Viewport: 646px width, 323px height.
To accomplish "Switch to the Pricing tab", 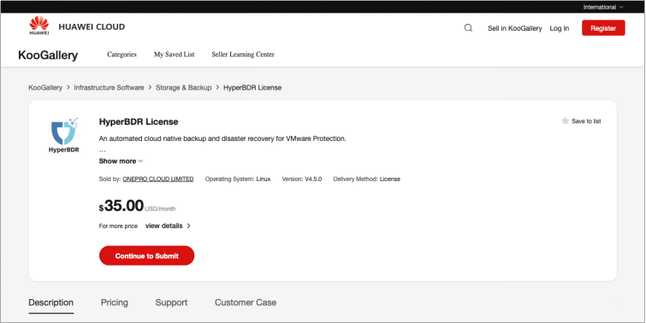I will point(115,302).
